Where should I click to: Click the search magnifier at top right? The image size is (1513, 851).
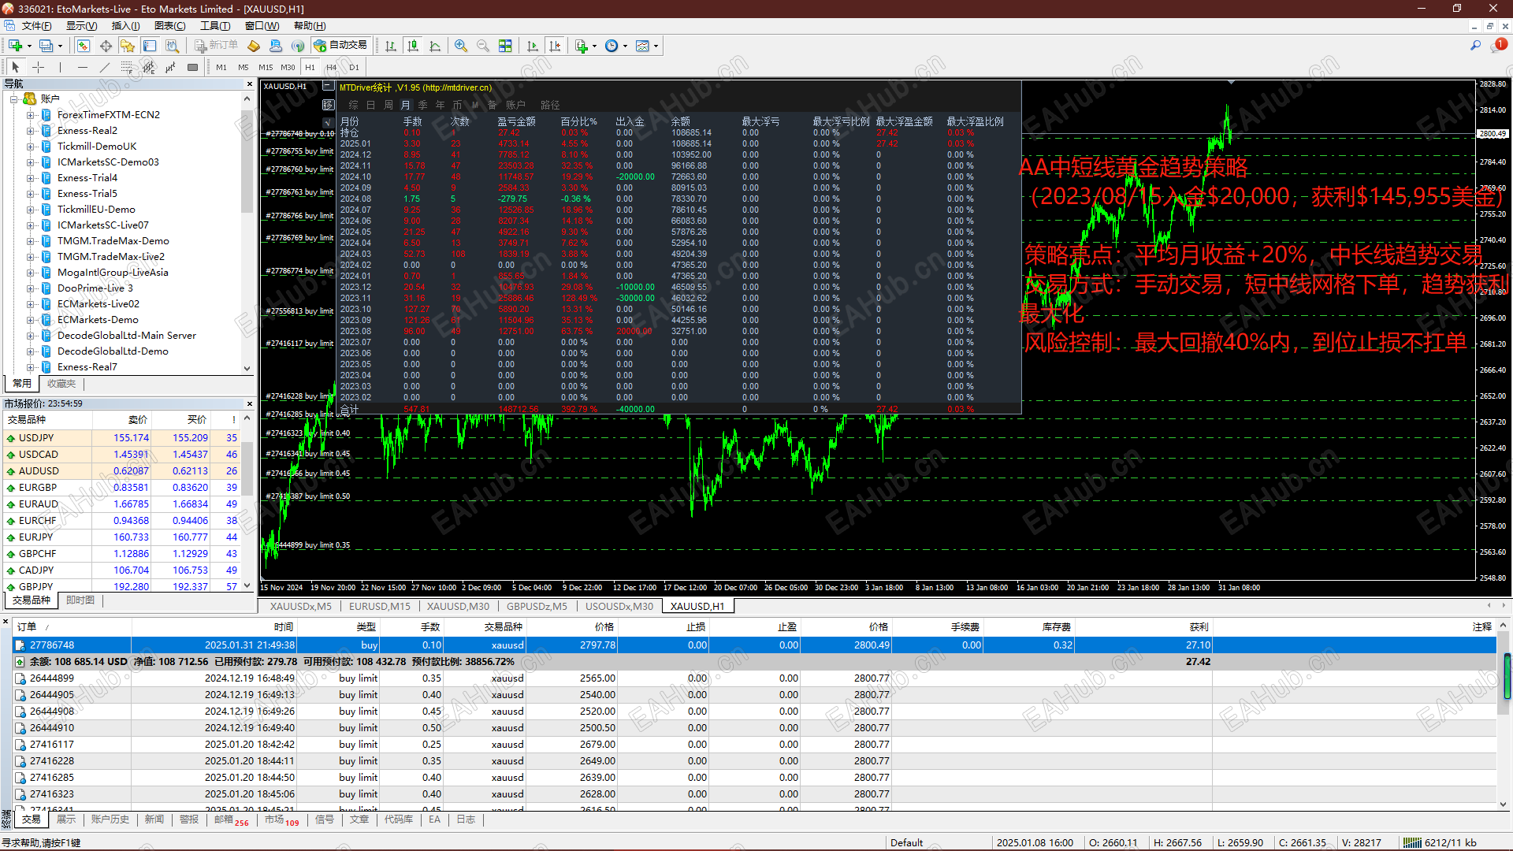pyautogui.click(x=1475, y=46)
